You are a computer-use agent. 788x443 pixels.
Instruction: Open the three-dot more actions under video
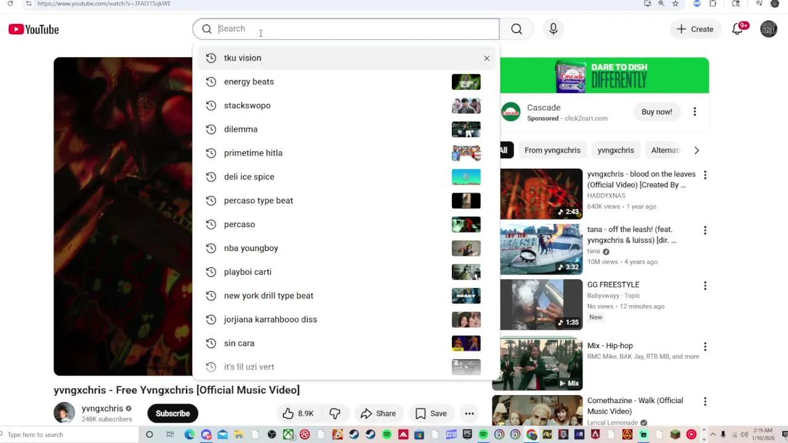pyautogui.click(x=469, y=413)
